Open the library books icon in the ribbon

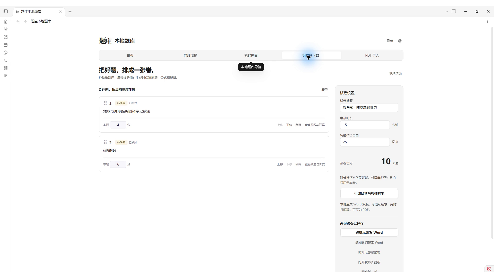click(6, 76)
